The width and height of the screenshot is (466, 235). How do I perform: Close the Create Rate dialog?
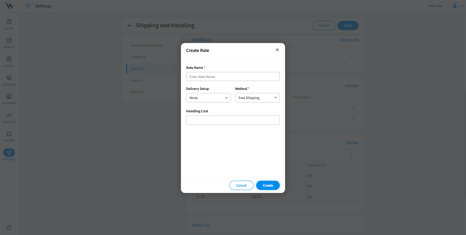tap(277, 50)
